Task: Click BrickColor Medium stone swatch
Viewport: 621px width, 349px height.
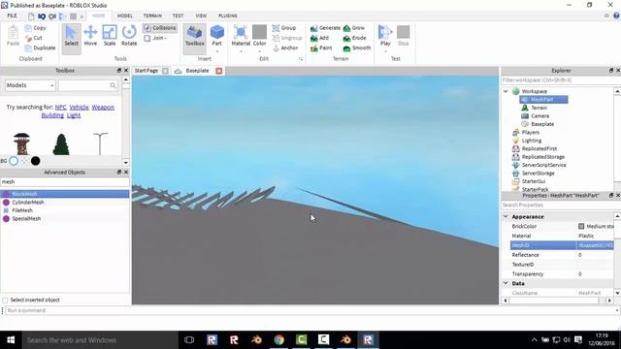Action: click(x=581, y=226)
